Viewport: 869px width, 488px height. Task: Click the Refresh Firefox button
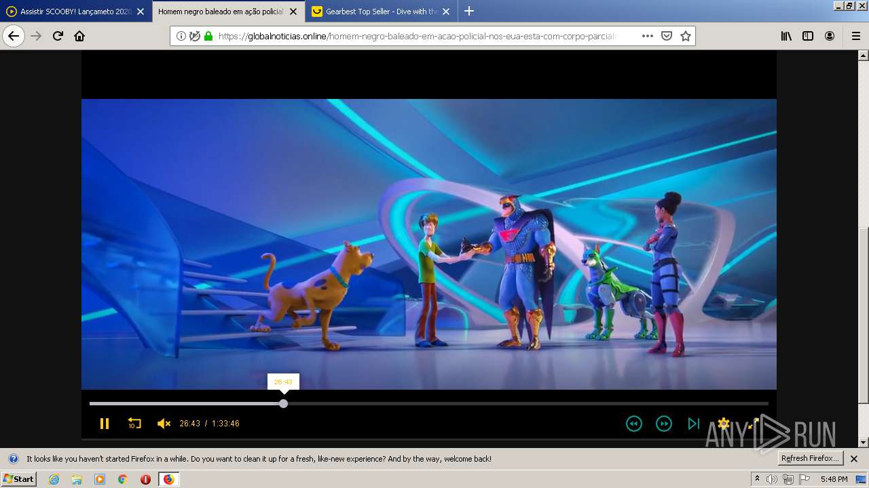click(x=810, y=458)
